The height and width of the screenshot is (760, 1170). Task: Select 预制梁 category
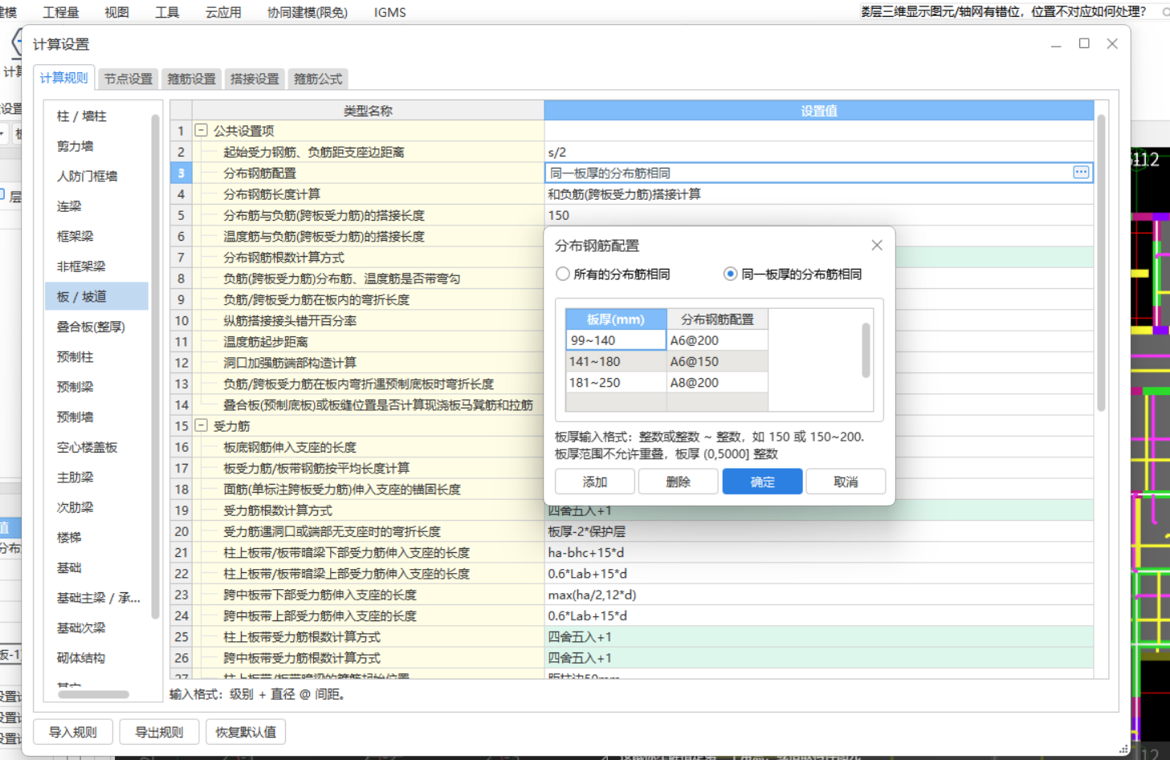[x=97, y=387]
